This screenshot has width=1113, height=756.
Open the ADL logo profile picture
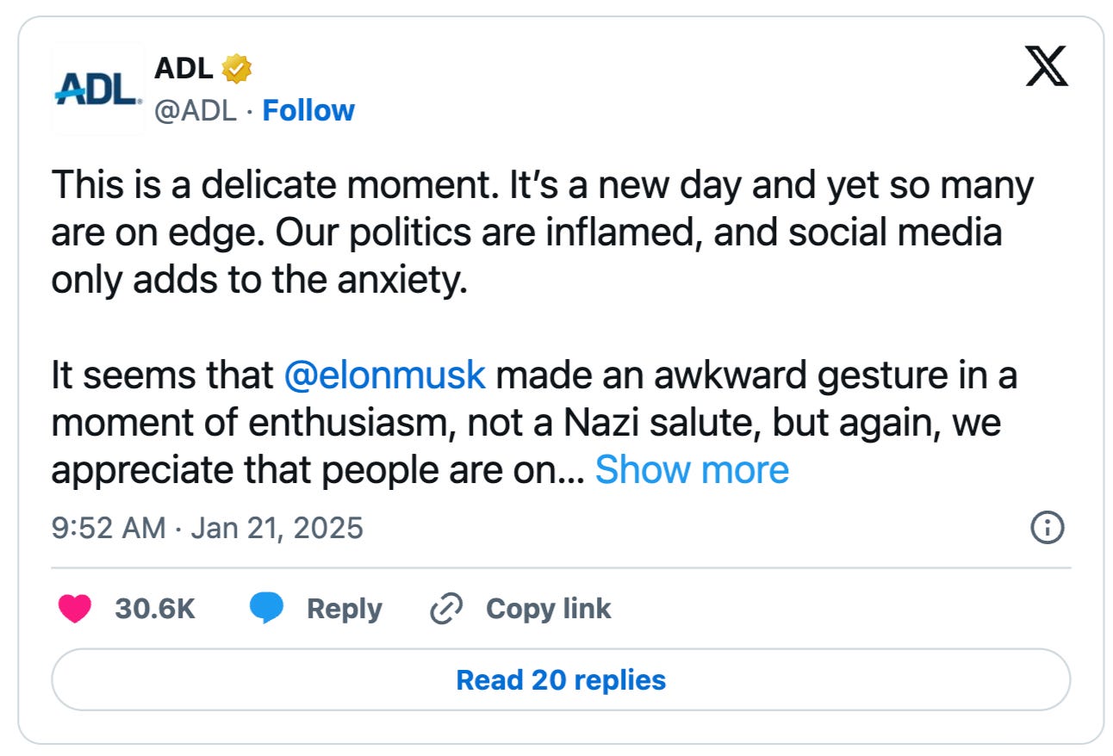[x=97, y=89]
